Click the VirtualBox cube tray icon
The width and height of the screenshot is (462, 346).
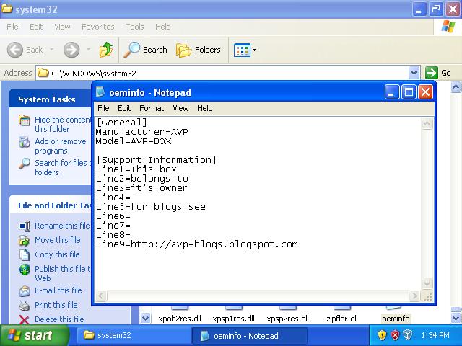tap(407, 334)
